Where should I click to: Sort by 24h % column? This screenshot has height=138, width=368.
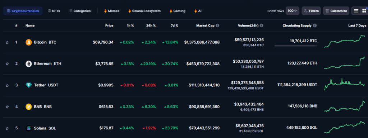pyautogui.click(x=151, y=25)
